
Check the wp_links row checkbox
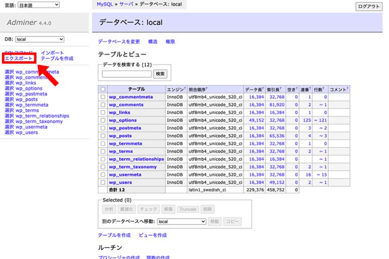click(103, 112)
